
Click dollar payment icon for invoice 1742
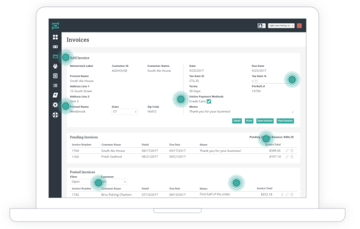pos(282,195)
